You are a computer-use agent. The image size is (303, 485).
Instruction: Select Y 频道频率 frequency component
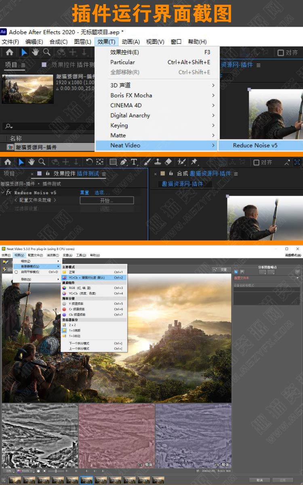point(94,304)
